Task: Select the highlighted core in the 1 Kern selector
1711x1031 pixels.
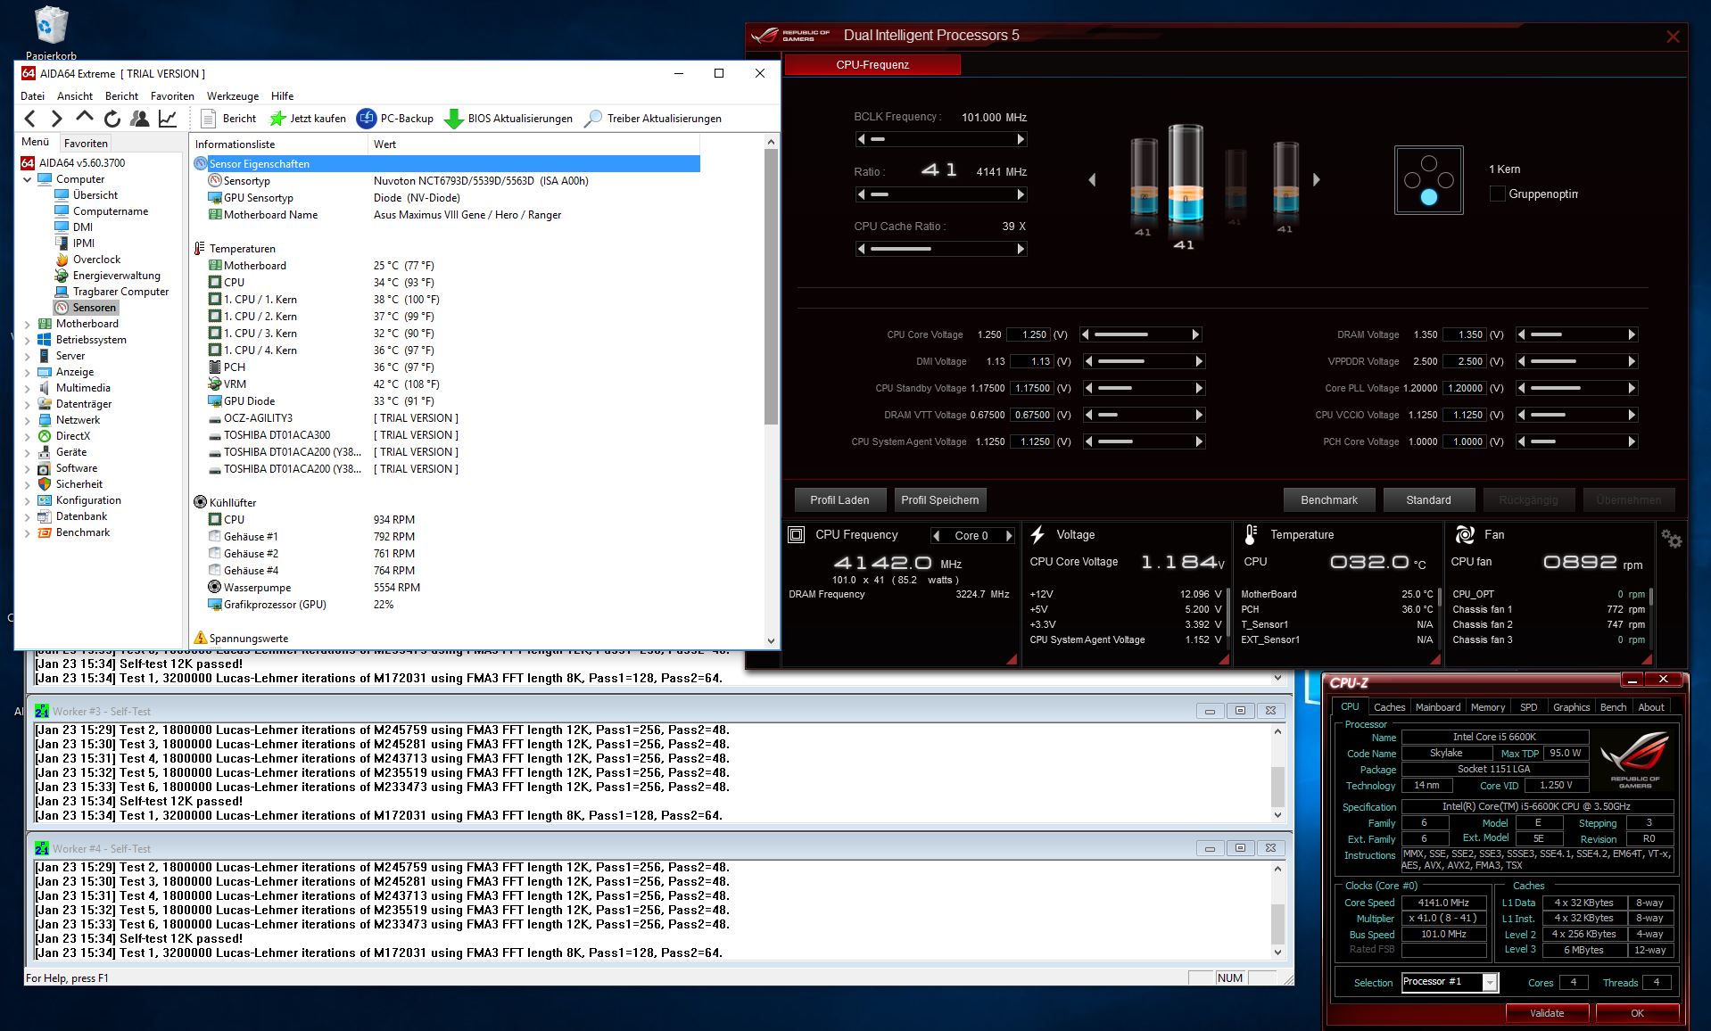Action: point(1429,197)
